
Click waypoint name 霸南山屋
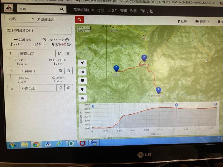[x=37, y=53]
